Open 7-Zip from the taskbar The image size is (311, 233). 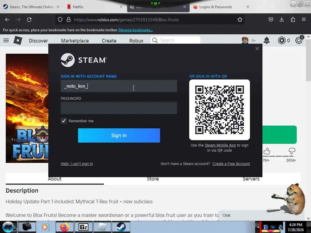pos(84,227)
